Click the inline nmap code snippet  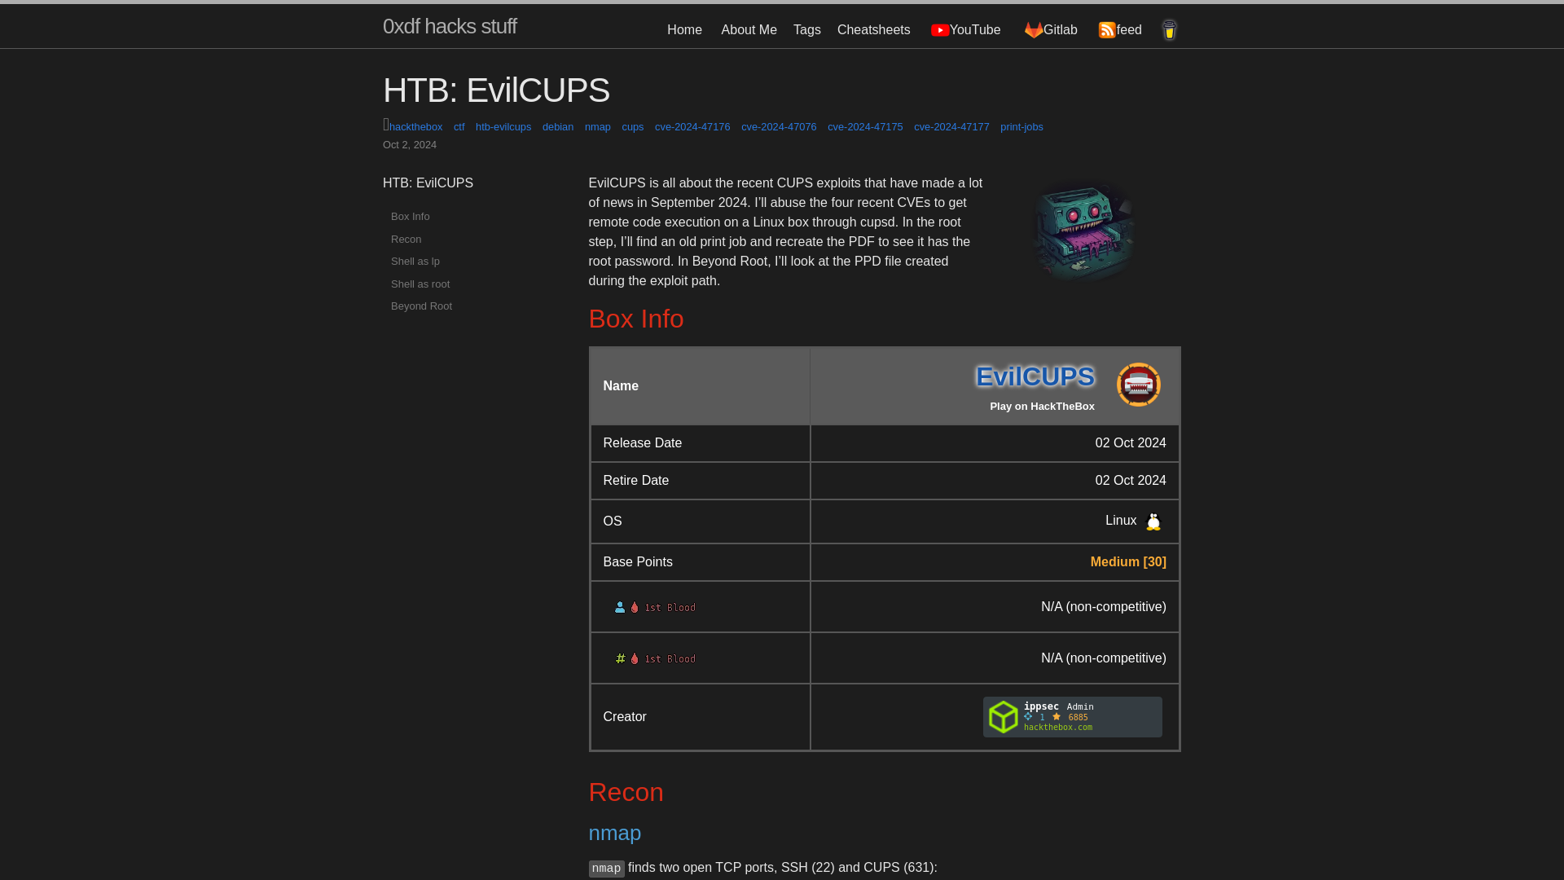[x=606, y=869]
